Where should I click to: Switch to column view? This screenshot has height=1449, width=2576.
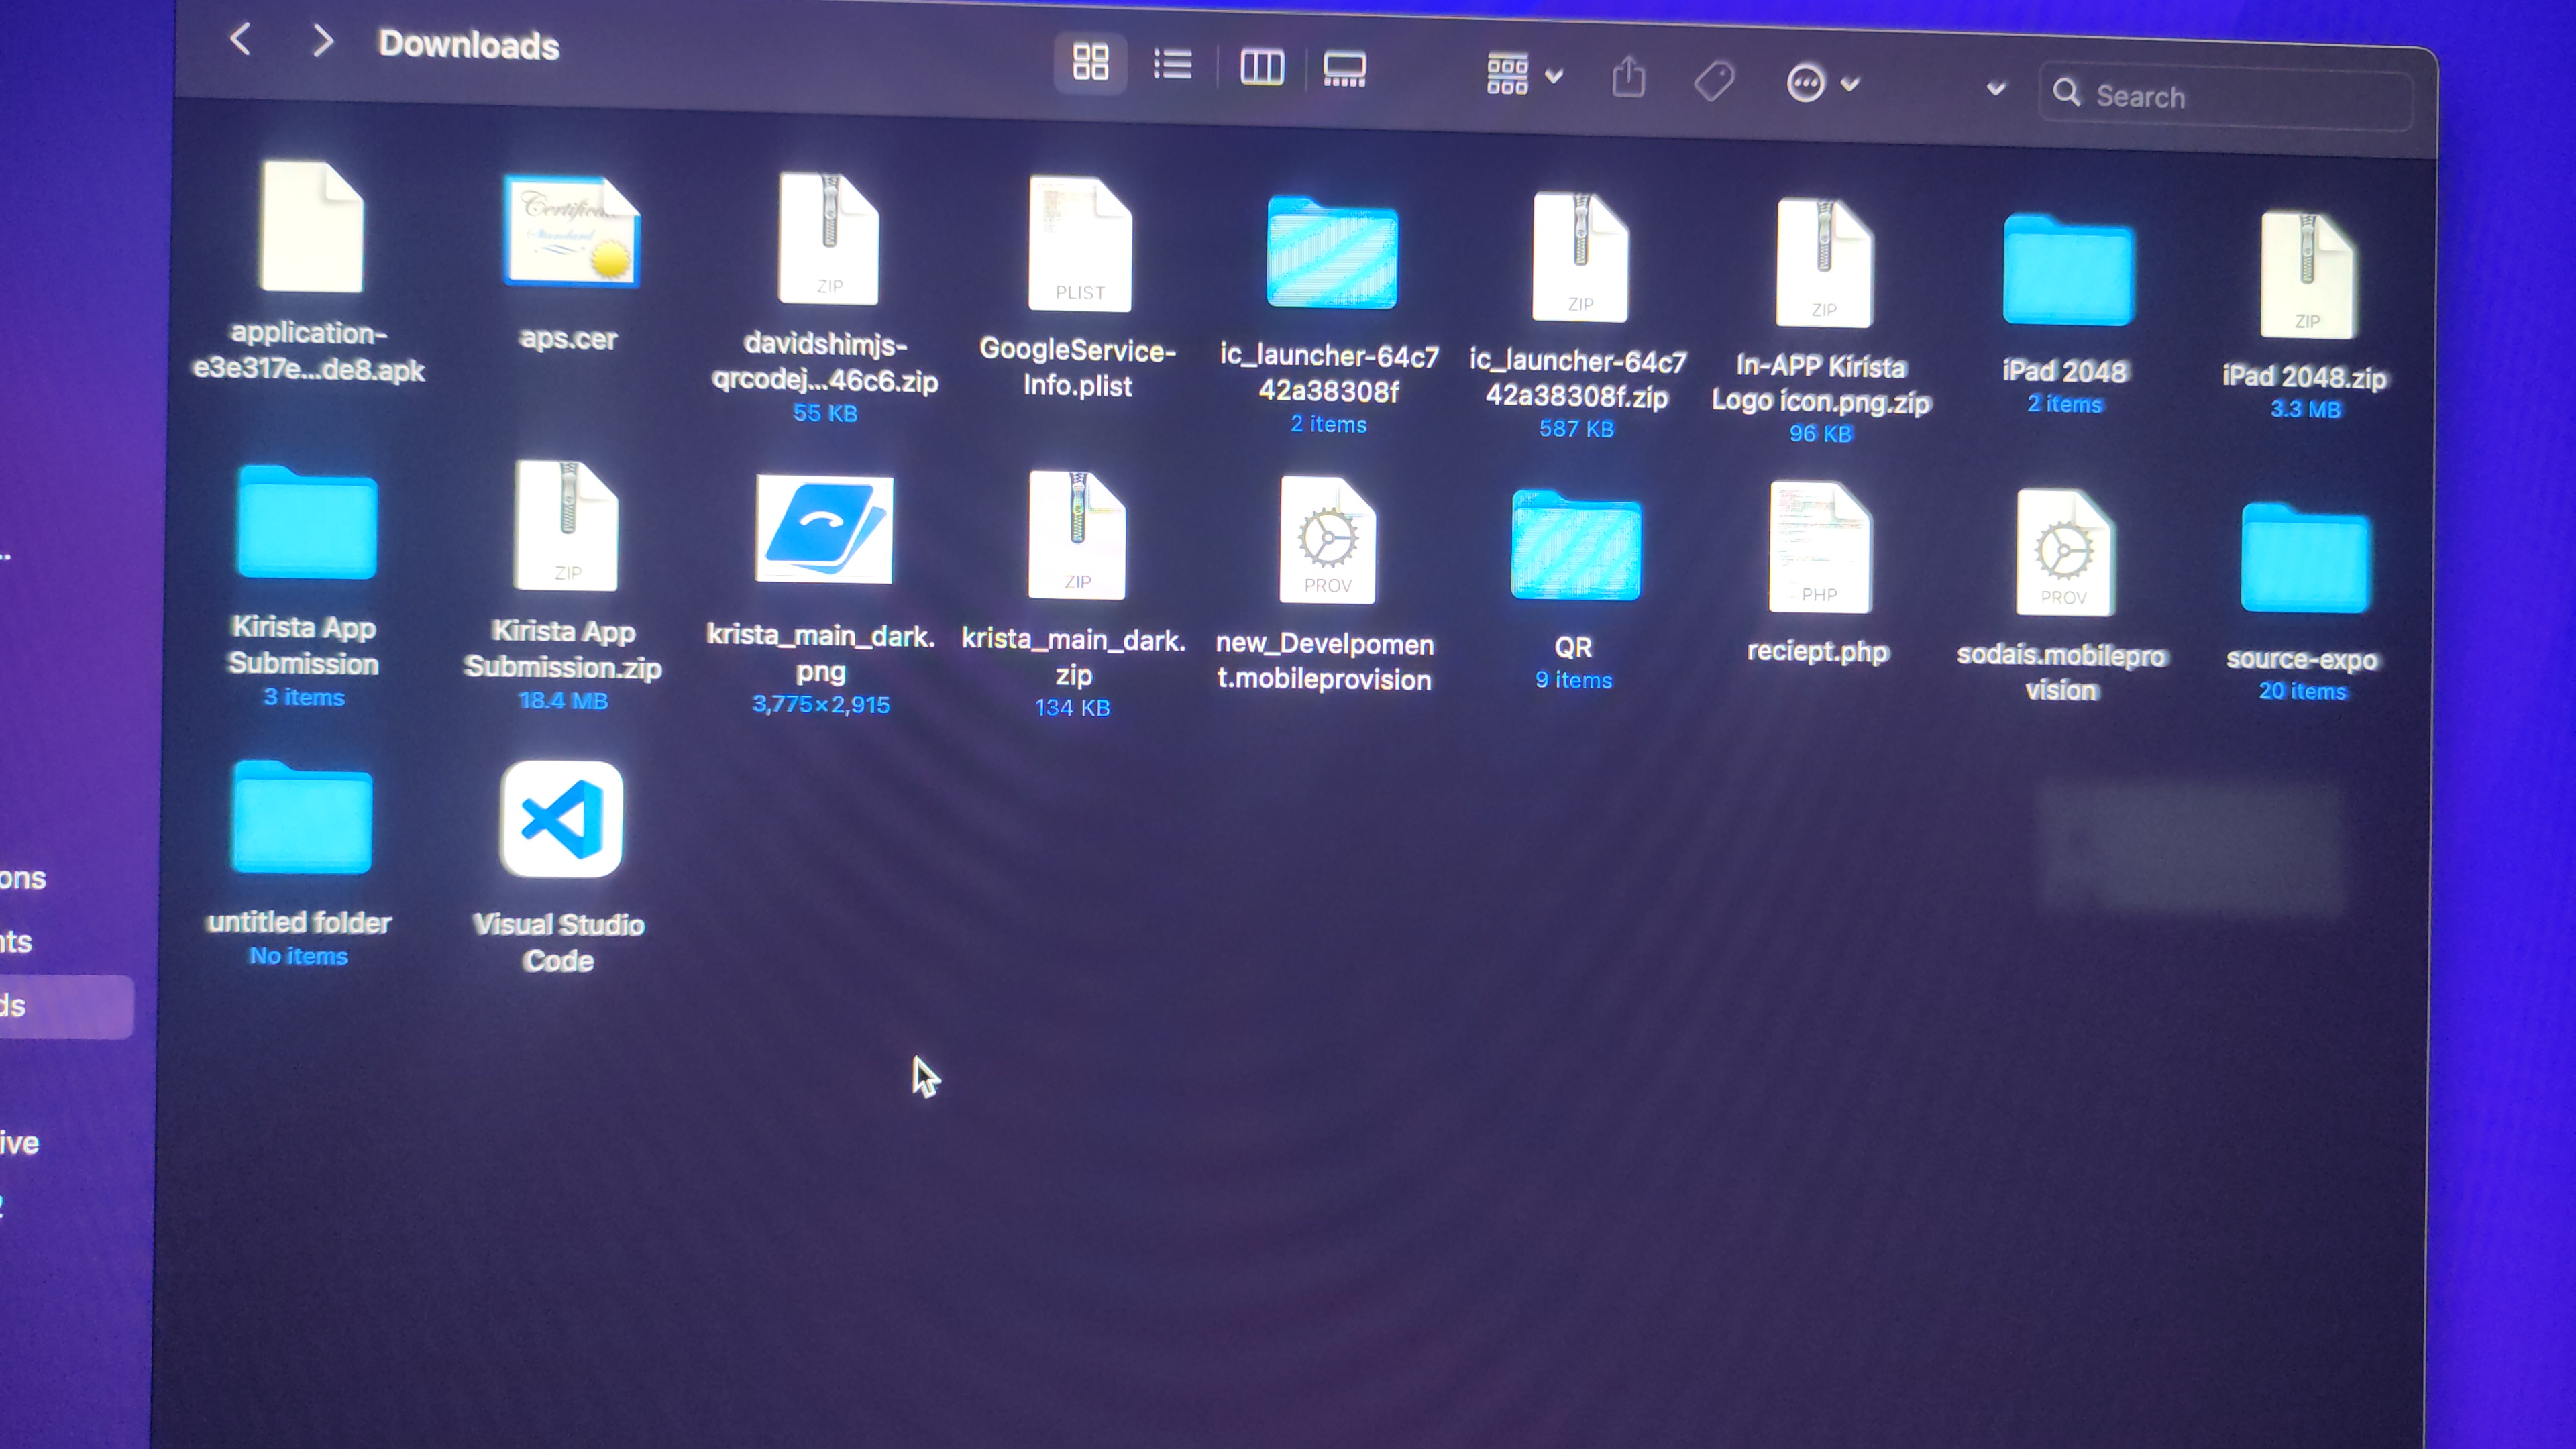(x=1261, y=68)
